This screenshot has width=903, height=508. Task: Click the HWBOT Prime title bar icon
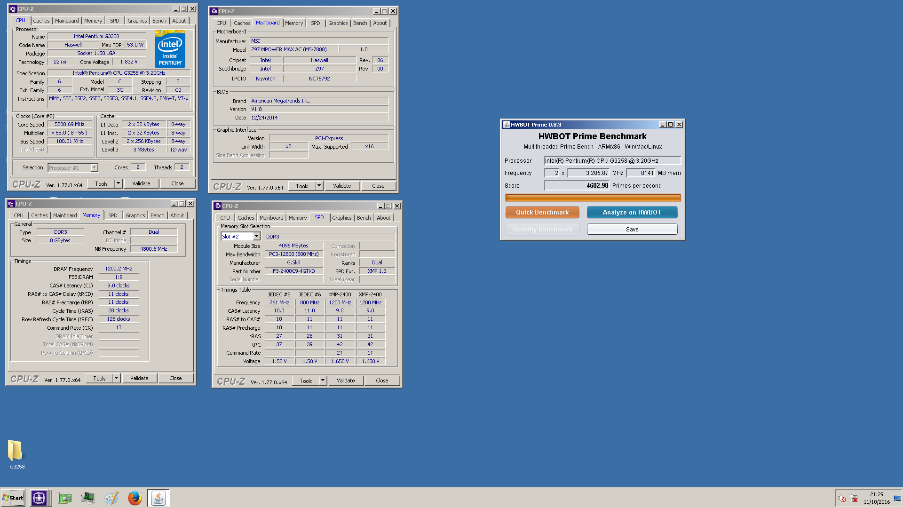point(507,125)
